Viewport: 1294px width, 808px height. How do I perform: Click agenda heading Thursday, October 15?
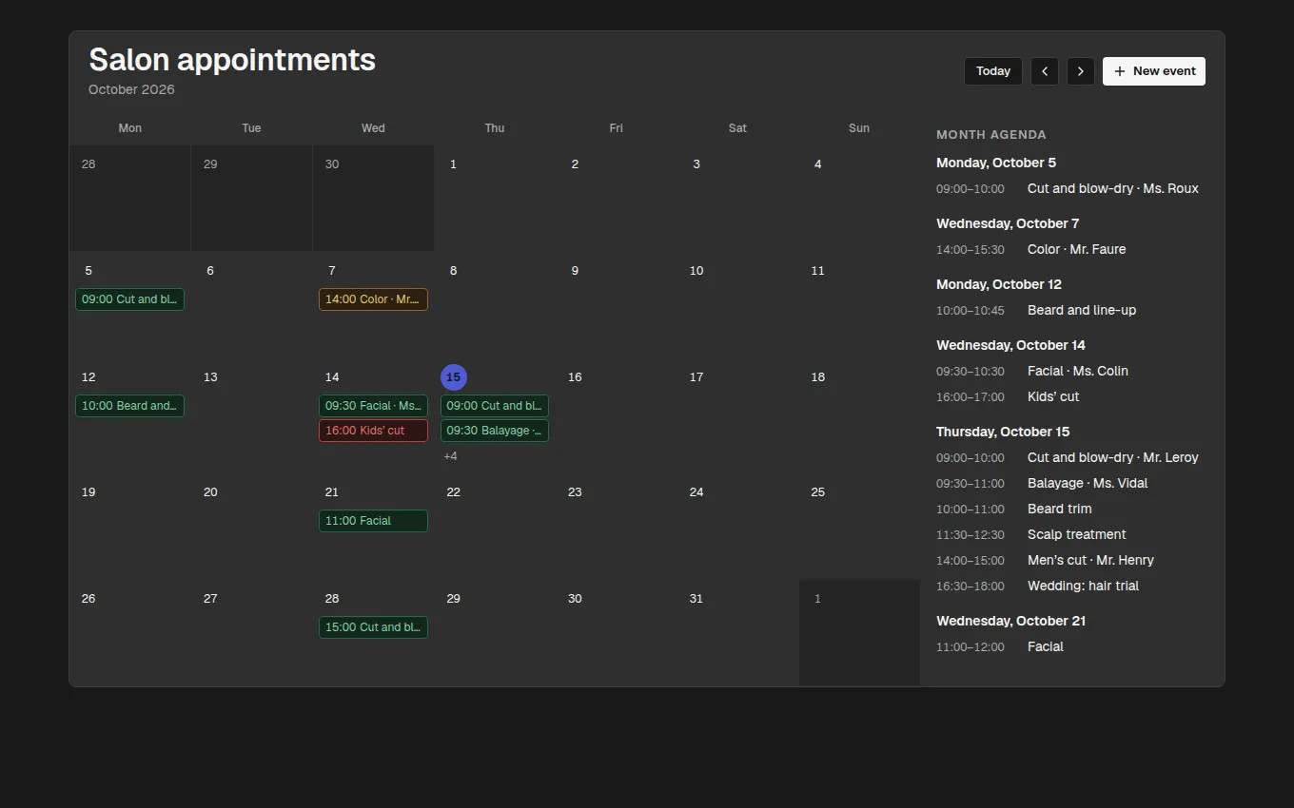(x=1003, y=432)
